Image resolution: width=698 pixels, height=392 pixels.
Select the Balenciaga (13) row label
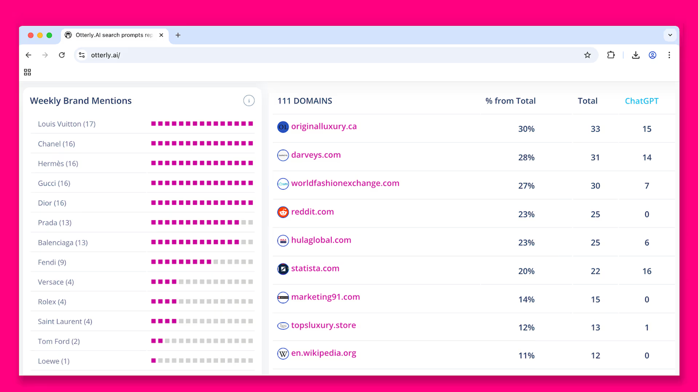[x=63, y=242]
